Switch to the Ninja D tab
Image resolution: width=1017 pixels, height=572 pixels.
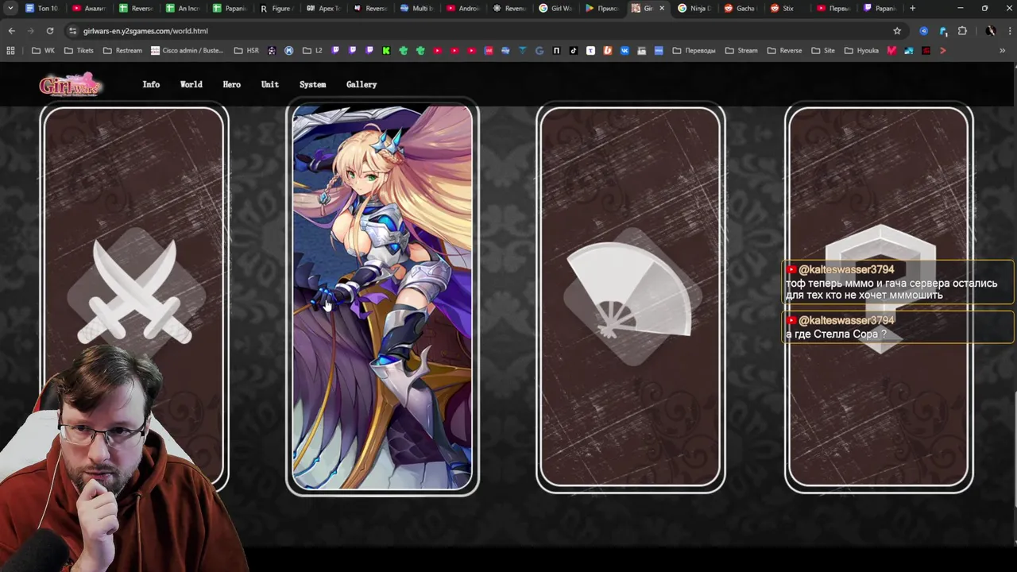pyautogui.click(x=695, y=8)
